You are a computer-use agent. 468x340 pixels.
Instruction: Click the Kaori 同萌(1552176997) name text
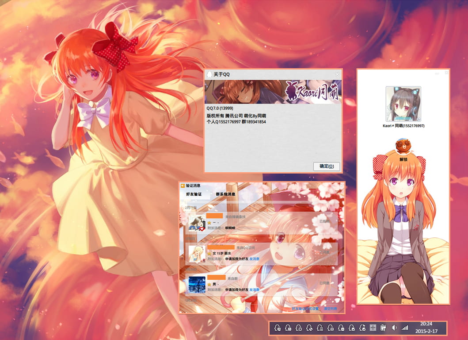(403, 126)
